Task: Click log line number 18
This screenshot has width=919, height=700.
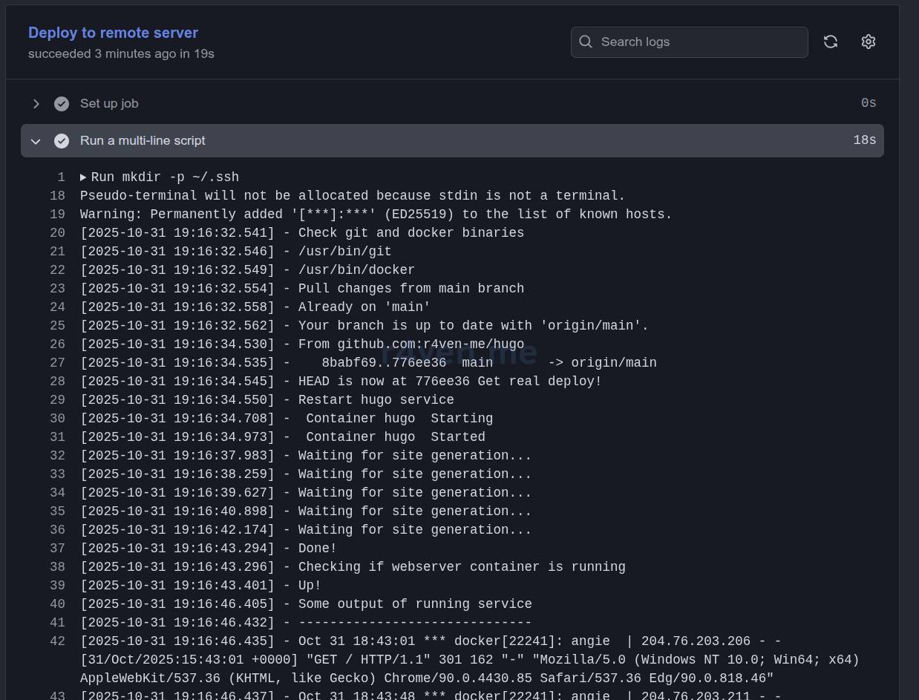Action: (x=58, y=196)
